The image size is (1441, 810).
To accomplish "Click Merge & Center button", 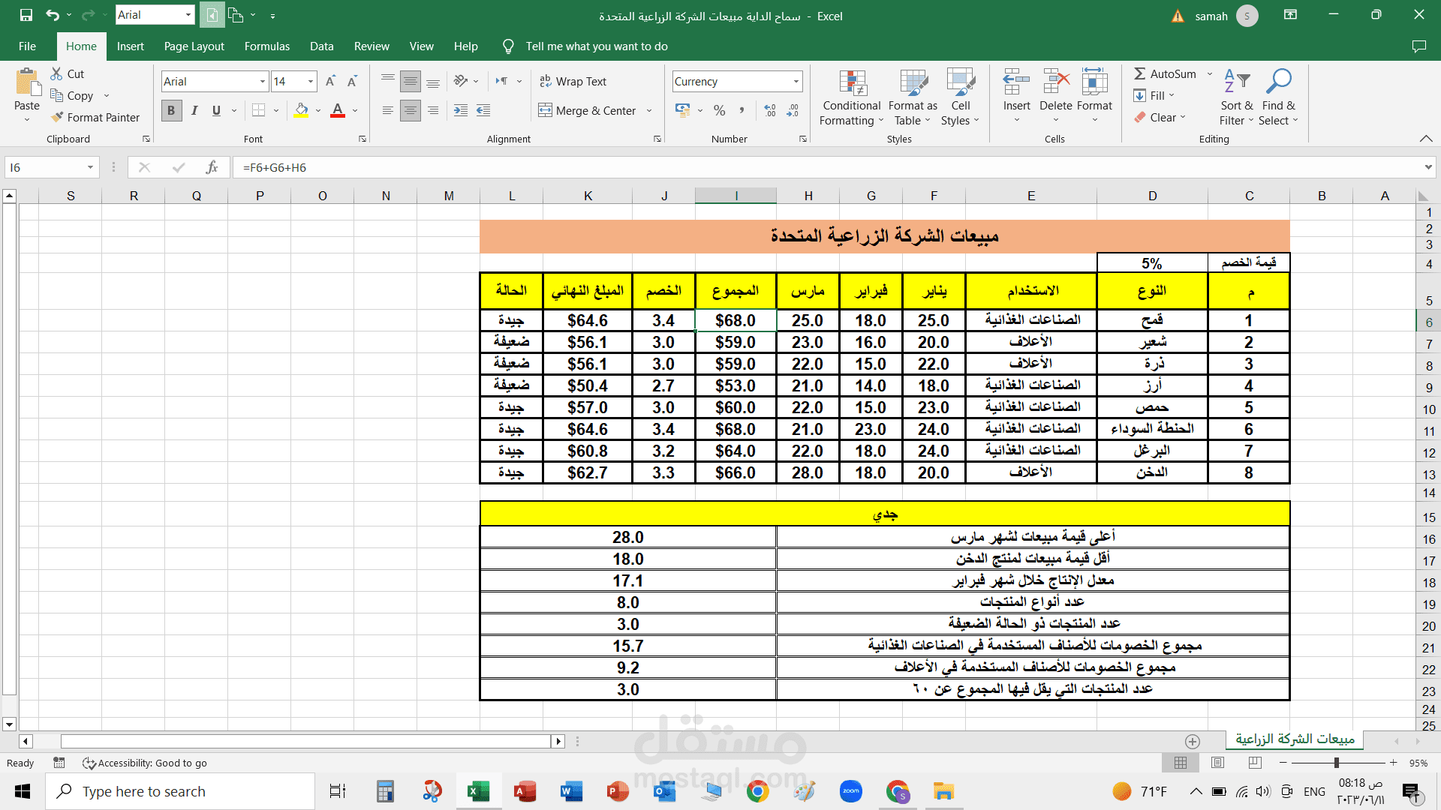I will coord(587,110).
